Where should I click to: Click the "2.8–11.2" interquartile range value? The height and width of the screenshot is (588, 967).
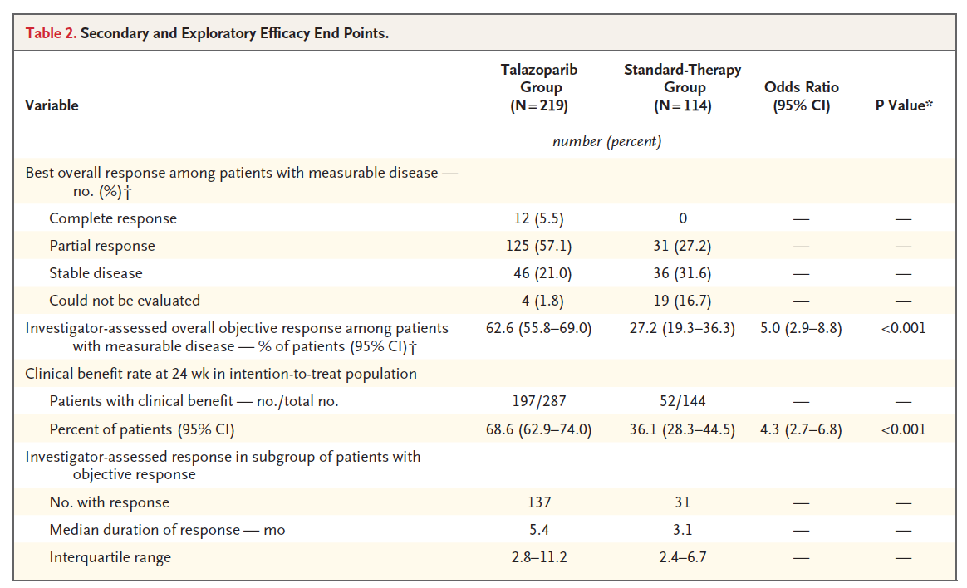click(x=538, y=557)
